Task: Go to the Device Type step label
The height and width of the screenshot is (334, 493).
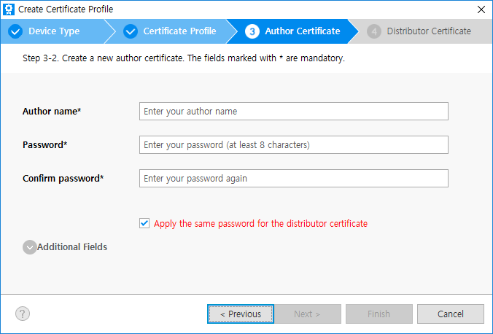Action: (x=54, y=31)
